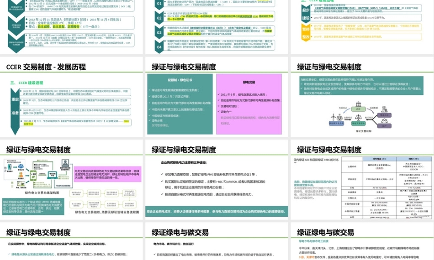Click the government building icon above 政府
Viewport: 434px width, 260px height.
(x=359, y=104)
